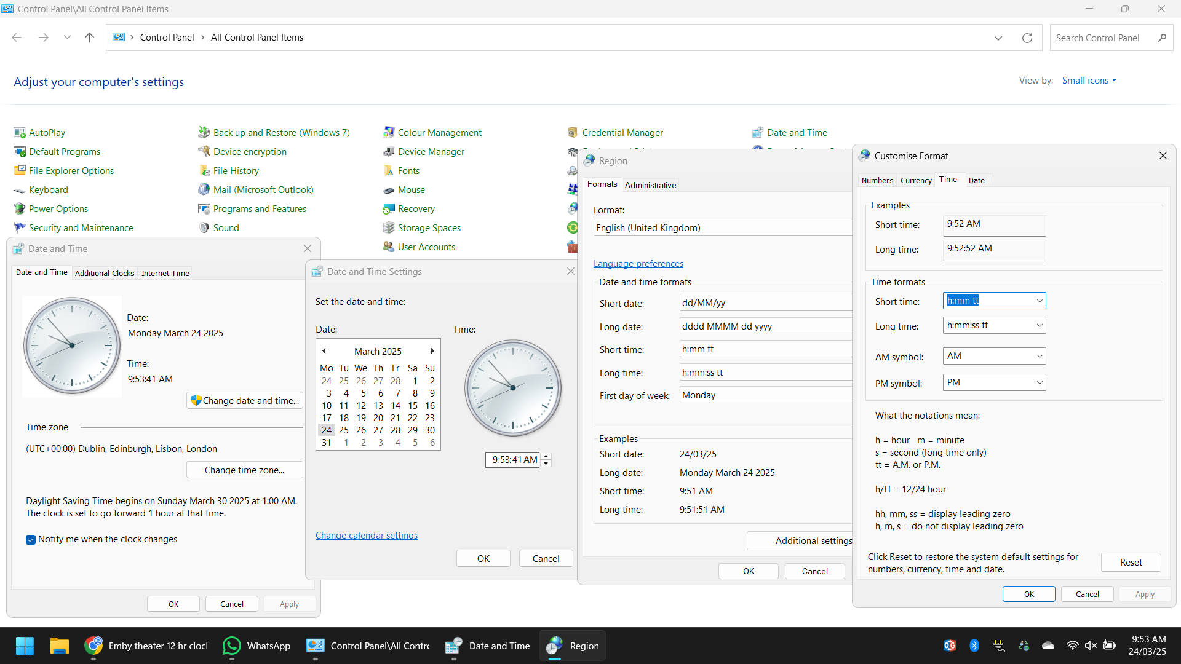This screenshot has width=1181, height=664.
Task: Open the Sound control panel icon
Action: click(204, 228)
